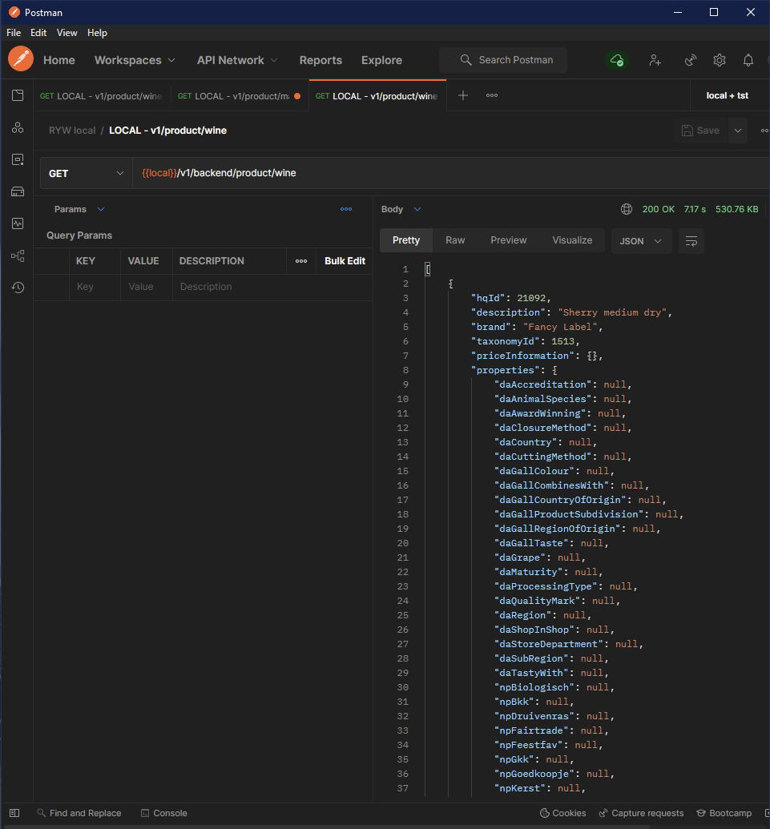770x829 pixels.
Task: Open the Console
Action: (x=164, y=813)
